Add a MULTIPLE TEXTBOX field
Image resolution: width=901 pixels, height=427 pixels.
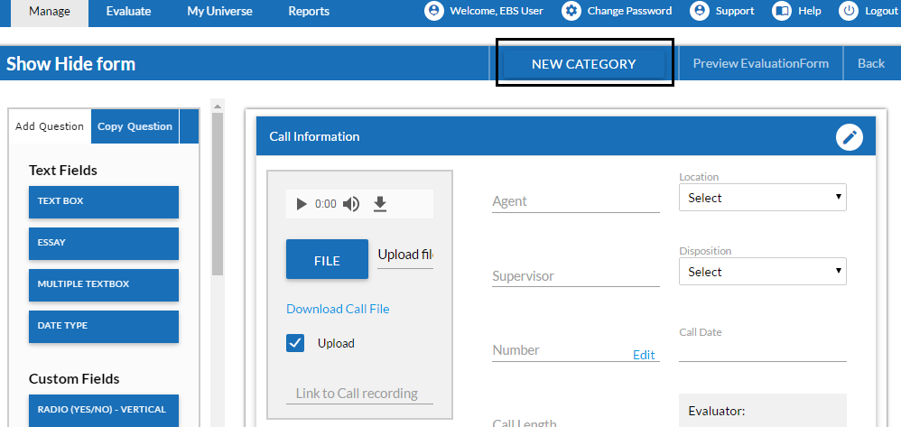tap(104, 284)
